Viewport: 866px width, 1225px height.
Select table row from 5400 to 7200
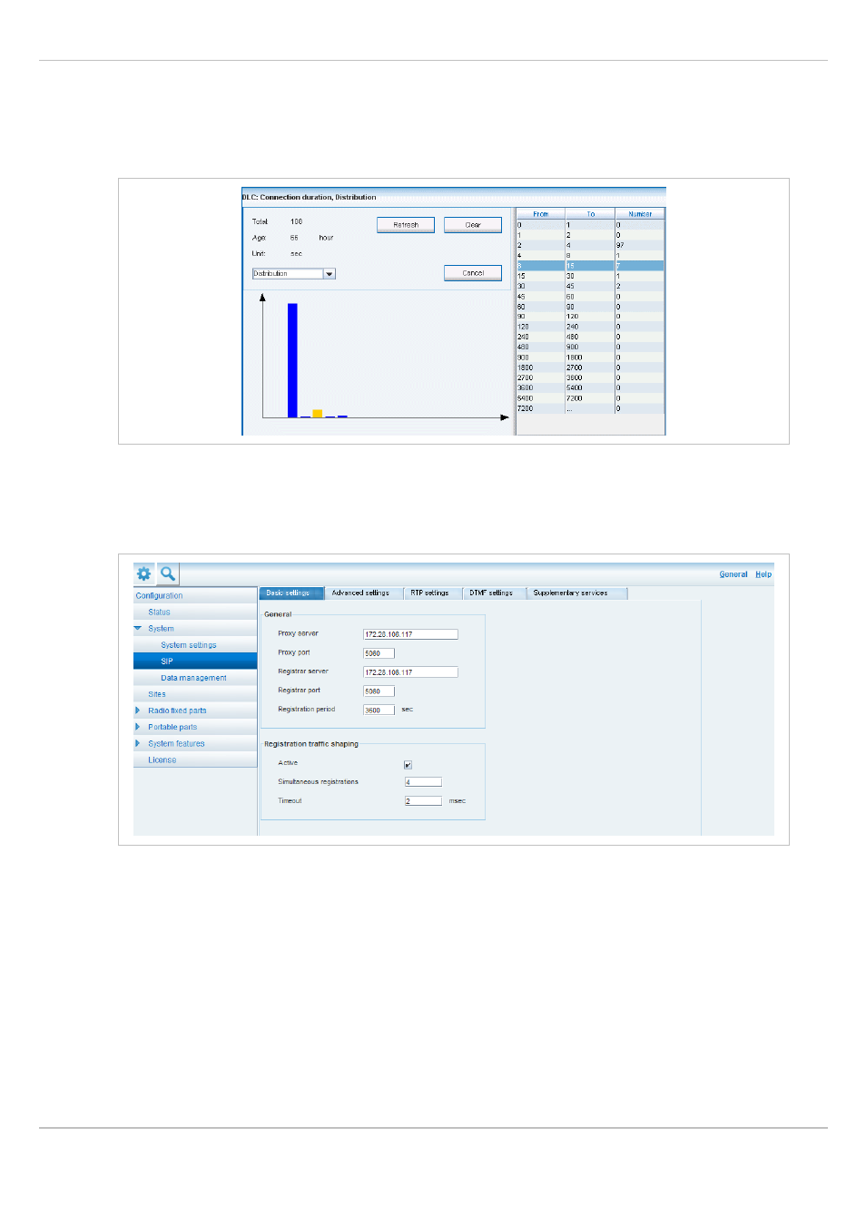tap(590, 398)
